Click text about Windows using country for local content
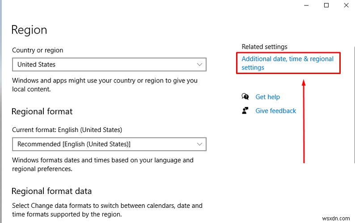Viewport: 355px width, 223px height. pyautogui.click(x=105, y=85)
